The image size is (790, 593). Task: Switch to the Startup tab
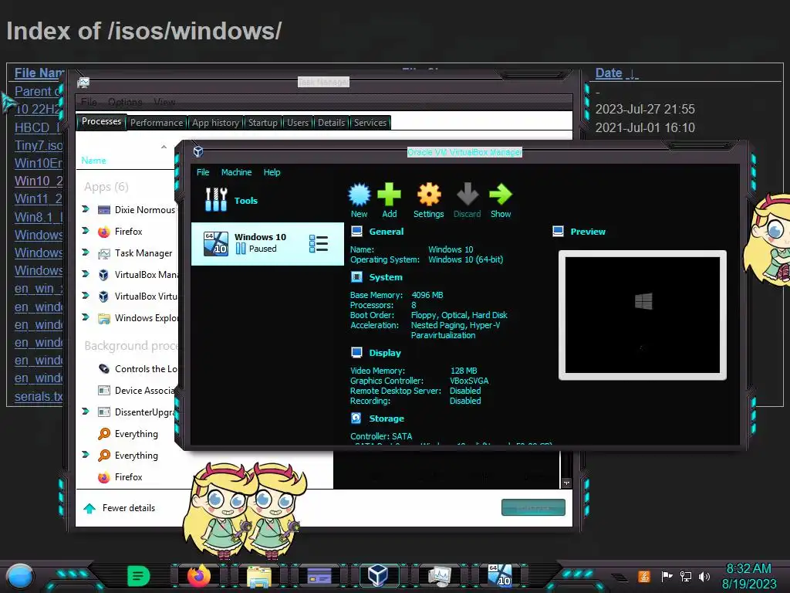[262, 123]
